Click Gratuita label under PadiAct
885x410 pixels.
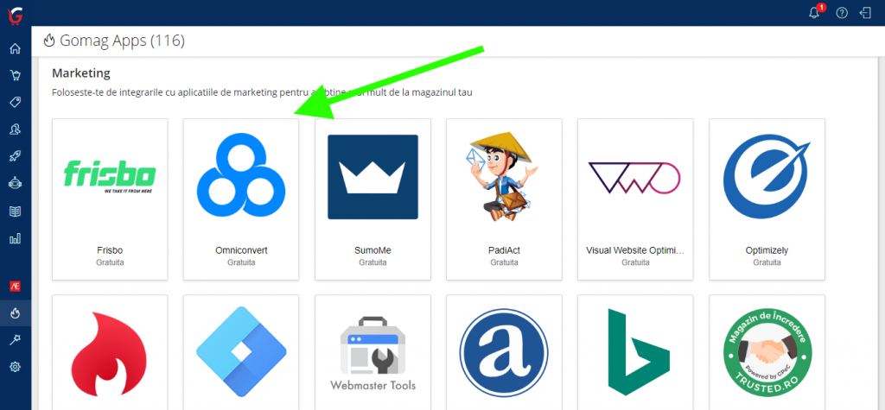pos(504,262)
